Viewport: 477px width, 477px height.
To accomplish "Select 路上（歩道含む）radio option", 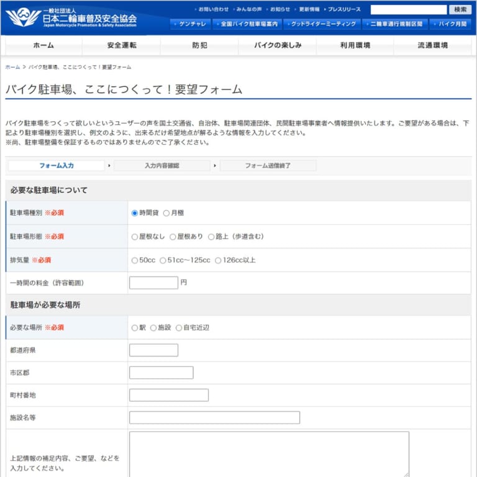I will pos(211,237).
